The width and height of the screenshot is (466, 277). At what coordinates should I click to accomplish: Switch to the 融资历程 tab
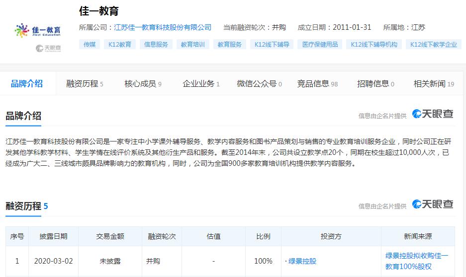pos(85,84)
